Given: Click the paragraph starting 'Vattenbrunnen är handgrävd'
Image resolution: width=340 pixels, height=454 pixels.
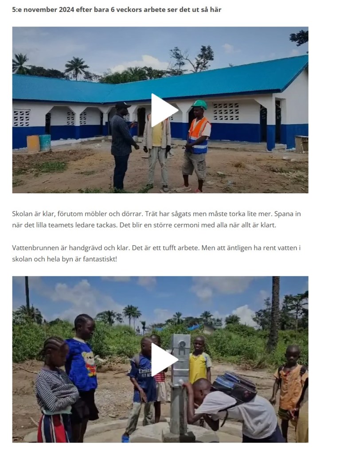Looking at the screenshot, I should click(156, 253).
